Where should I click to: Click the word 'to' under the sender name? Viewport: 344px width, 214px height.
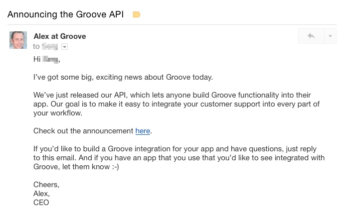pos(36,46)
